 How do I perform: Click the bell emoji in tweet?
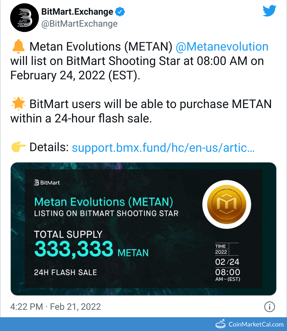[18, 47]
